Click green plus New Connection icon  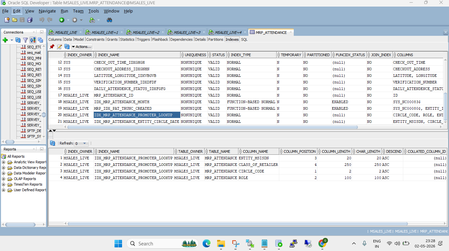5,40
